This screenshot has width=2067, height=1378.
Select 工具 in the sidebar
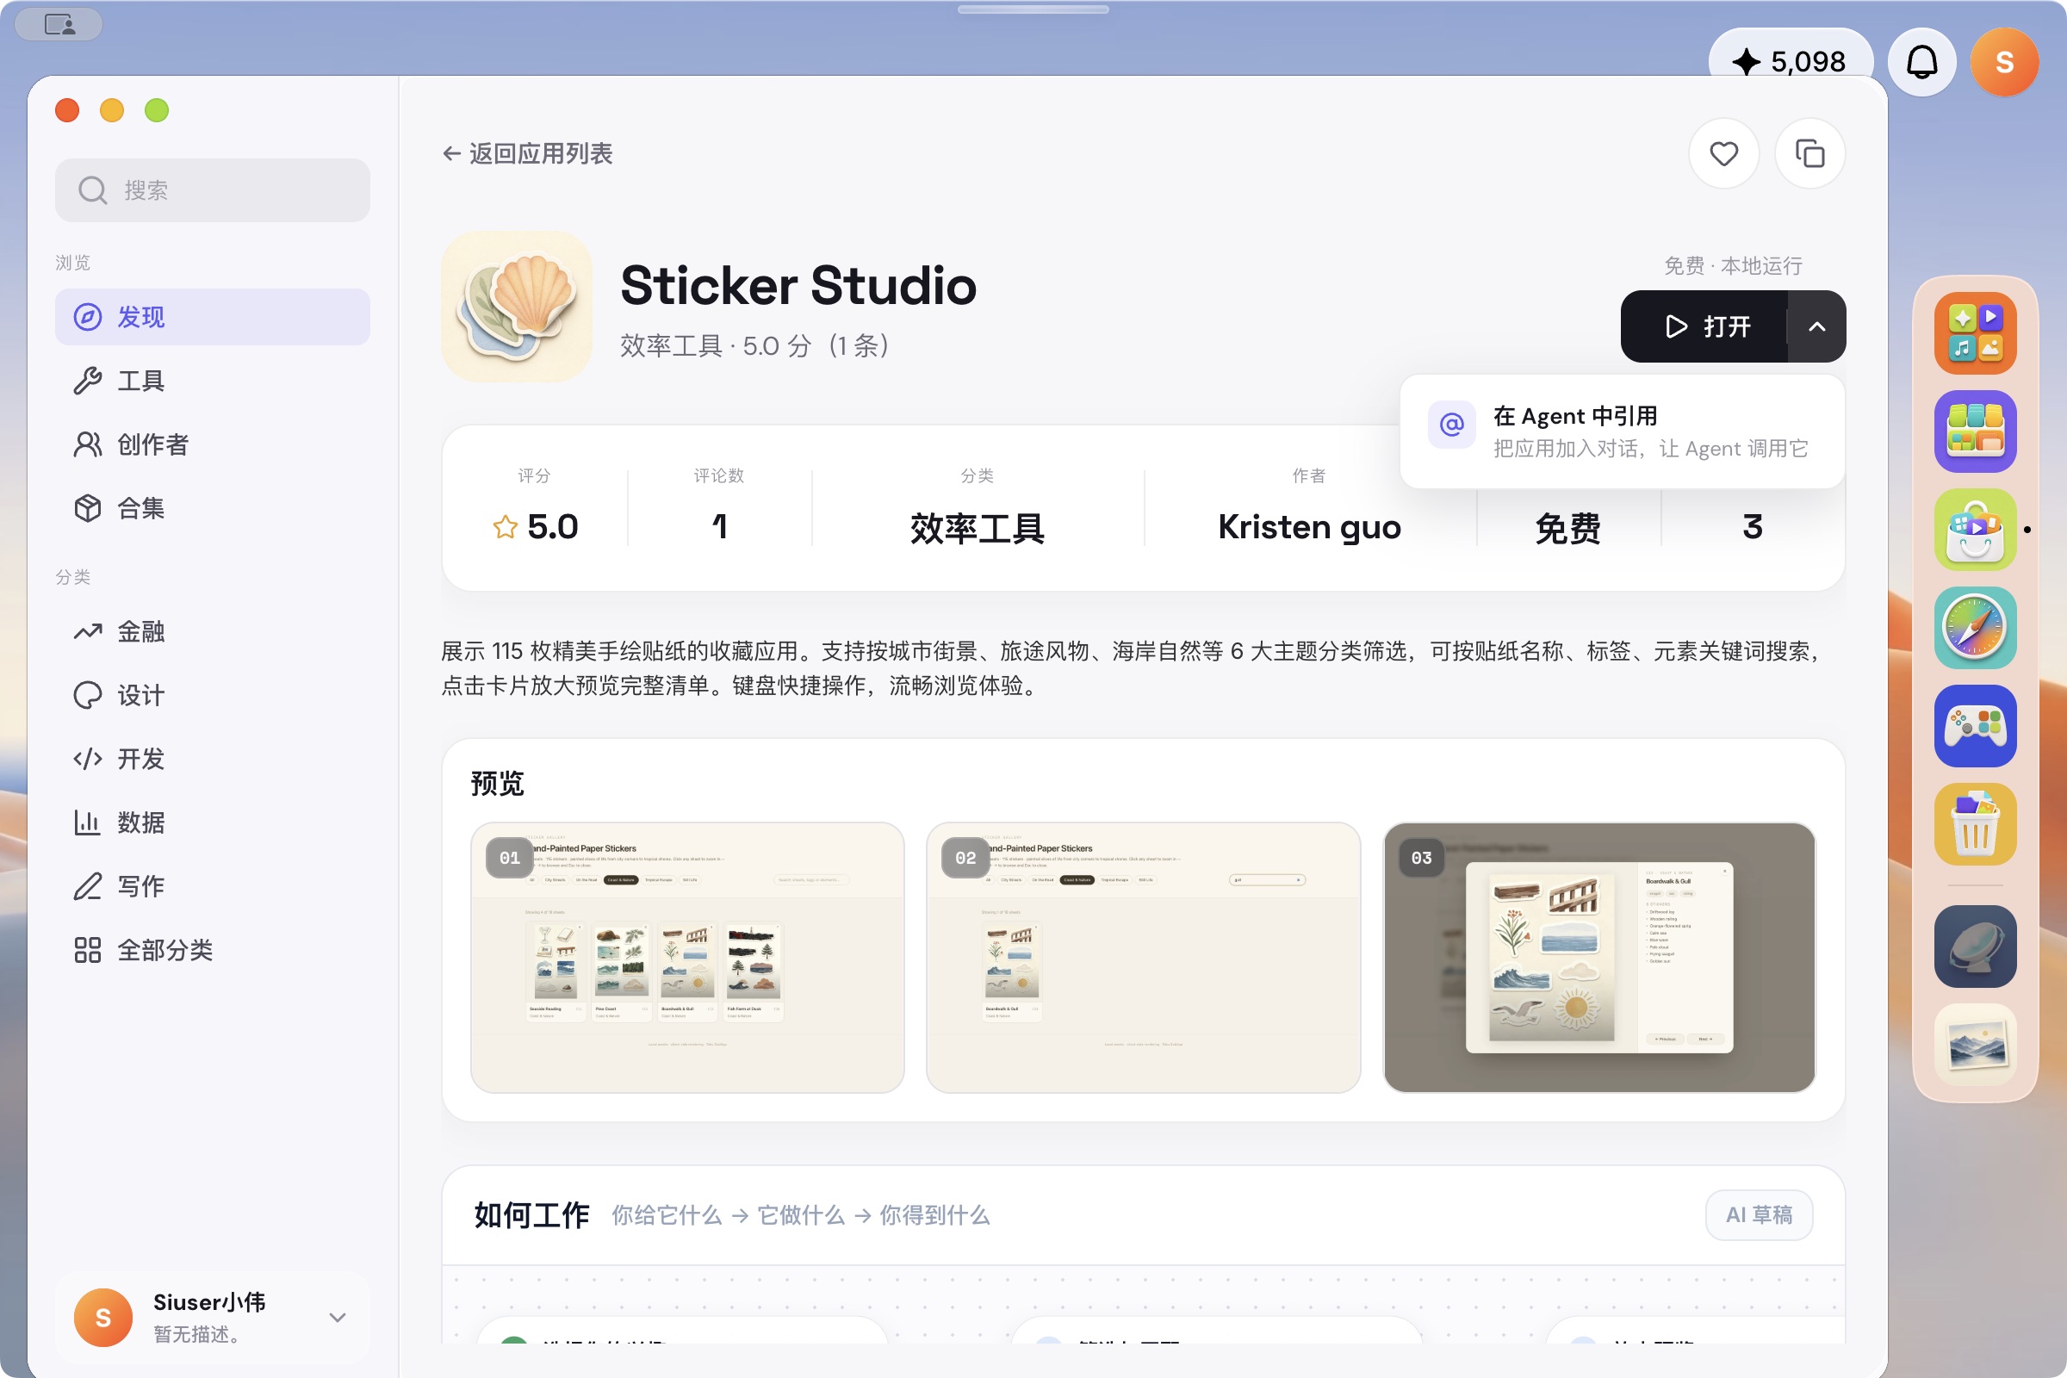click(213, 381)
